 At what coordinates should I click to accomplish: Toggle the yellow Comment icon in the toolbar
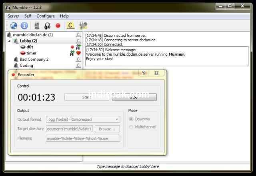[70, 25]
